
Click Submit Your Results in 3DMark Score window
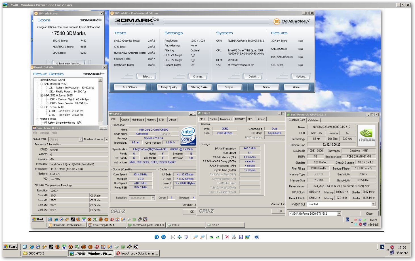pyautogui.click(x=69, y=63)
